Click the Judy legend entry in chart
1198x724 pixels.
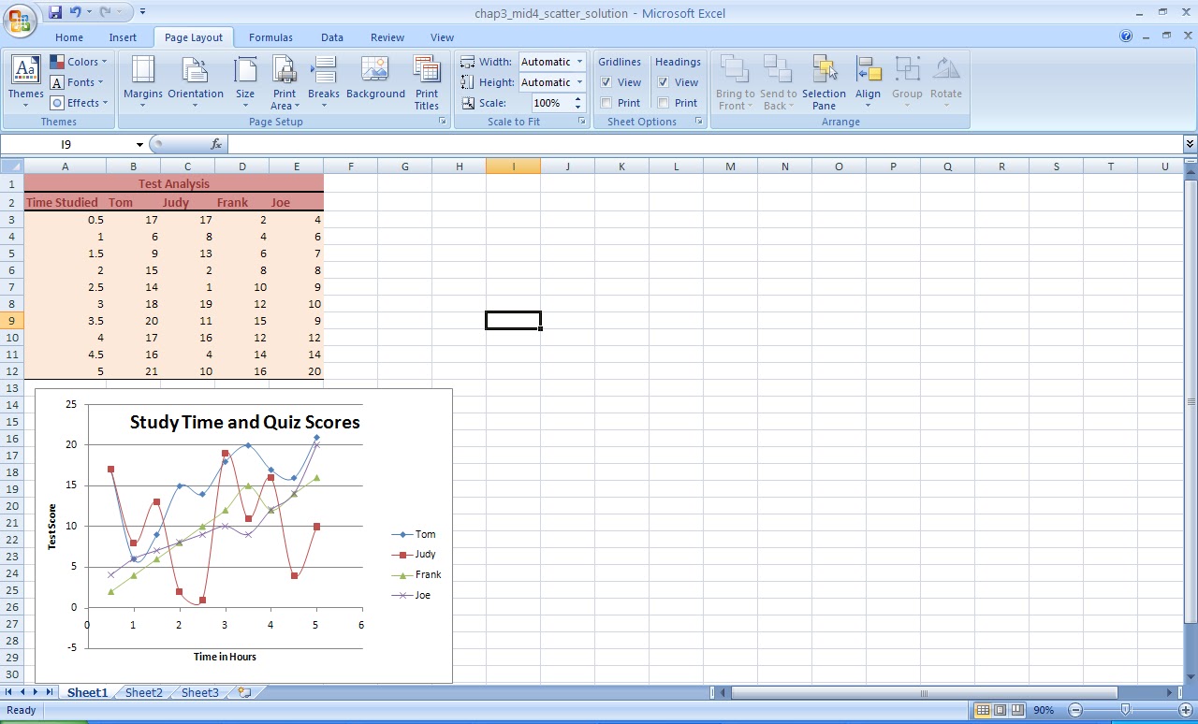coord(415,554)
